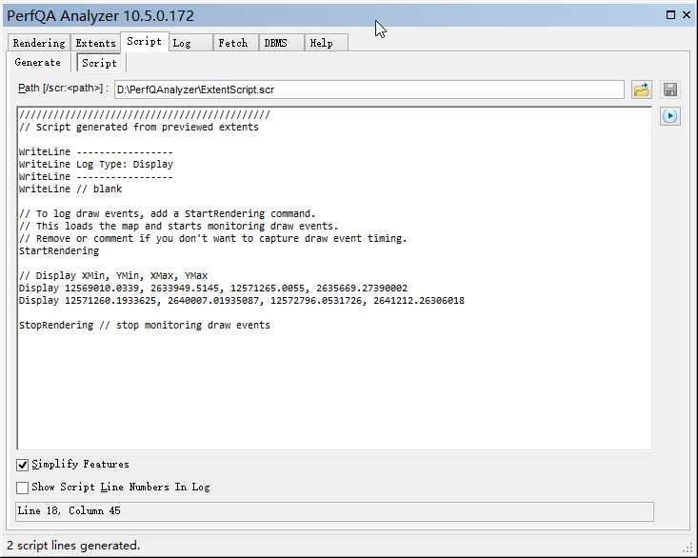Click the '// Display XMin, YMin, XMax, YMax' comment
698x558 pixels.
tap(113, 276)
